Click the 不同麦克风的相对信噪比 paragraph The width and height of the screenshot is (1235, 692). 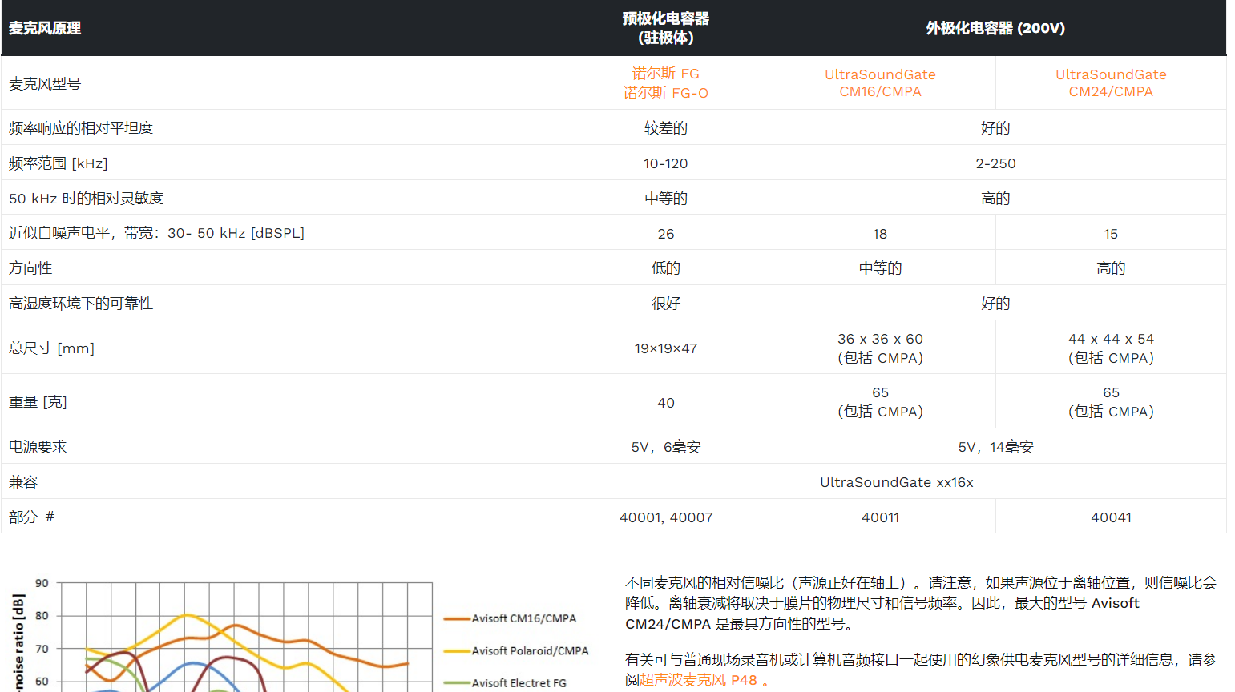click(x=921, y=603)
